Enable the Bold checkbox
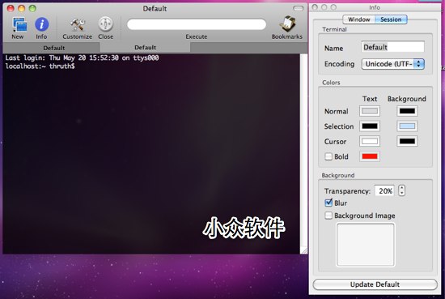 (328, 156)
